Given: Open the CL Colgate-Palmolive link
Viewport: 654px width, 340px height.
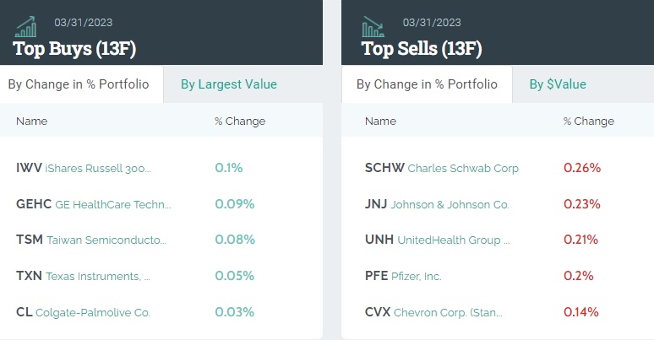Looking at the screenshot, I should 83,312.
